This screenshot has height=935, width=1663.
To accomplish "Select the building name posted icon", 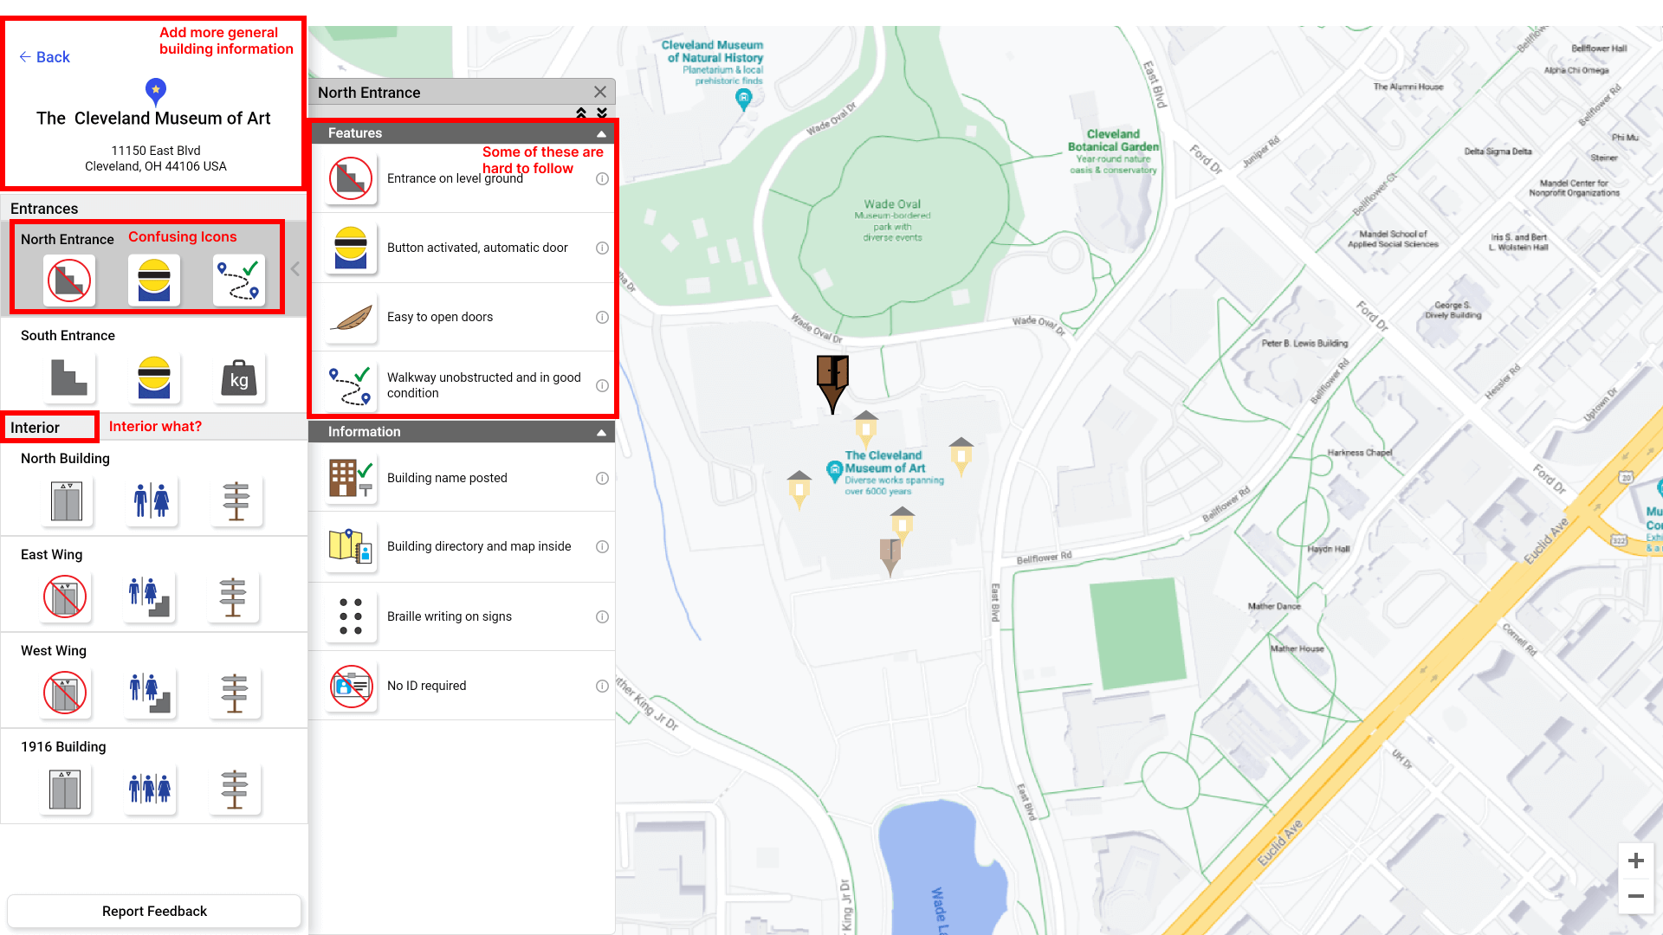I will [350, 477].
